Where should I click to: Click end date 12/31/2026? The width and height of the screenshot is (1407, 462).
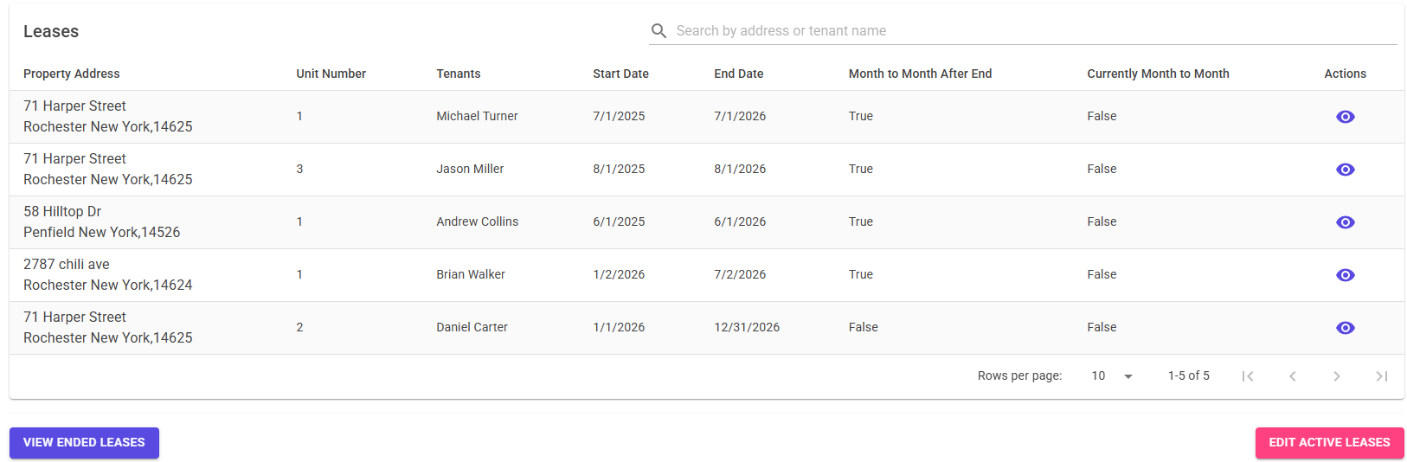747,327
